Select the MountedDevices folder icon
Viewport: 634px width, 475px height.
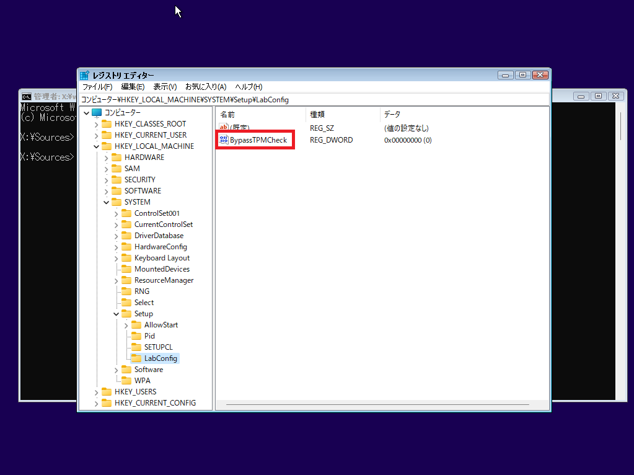126,269
